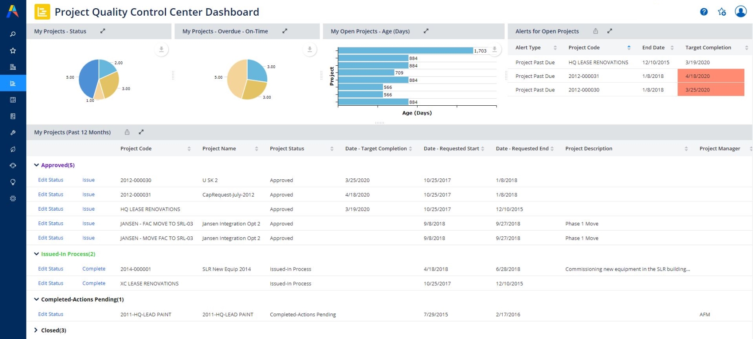
Task: Click Edit Status for project 2012-000030
Action: click(x=51, y=180)
